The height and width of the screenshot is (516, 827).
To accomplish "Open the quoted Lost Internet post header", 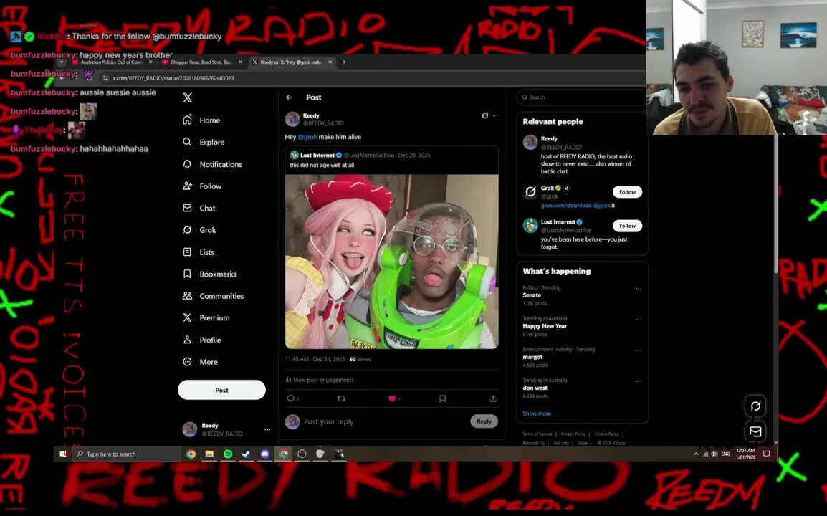I will [360, 155].
